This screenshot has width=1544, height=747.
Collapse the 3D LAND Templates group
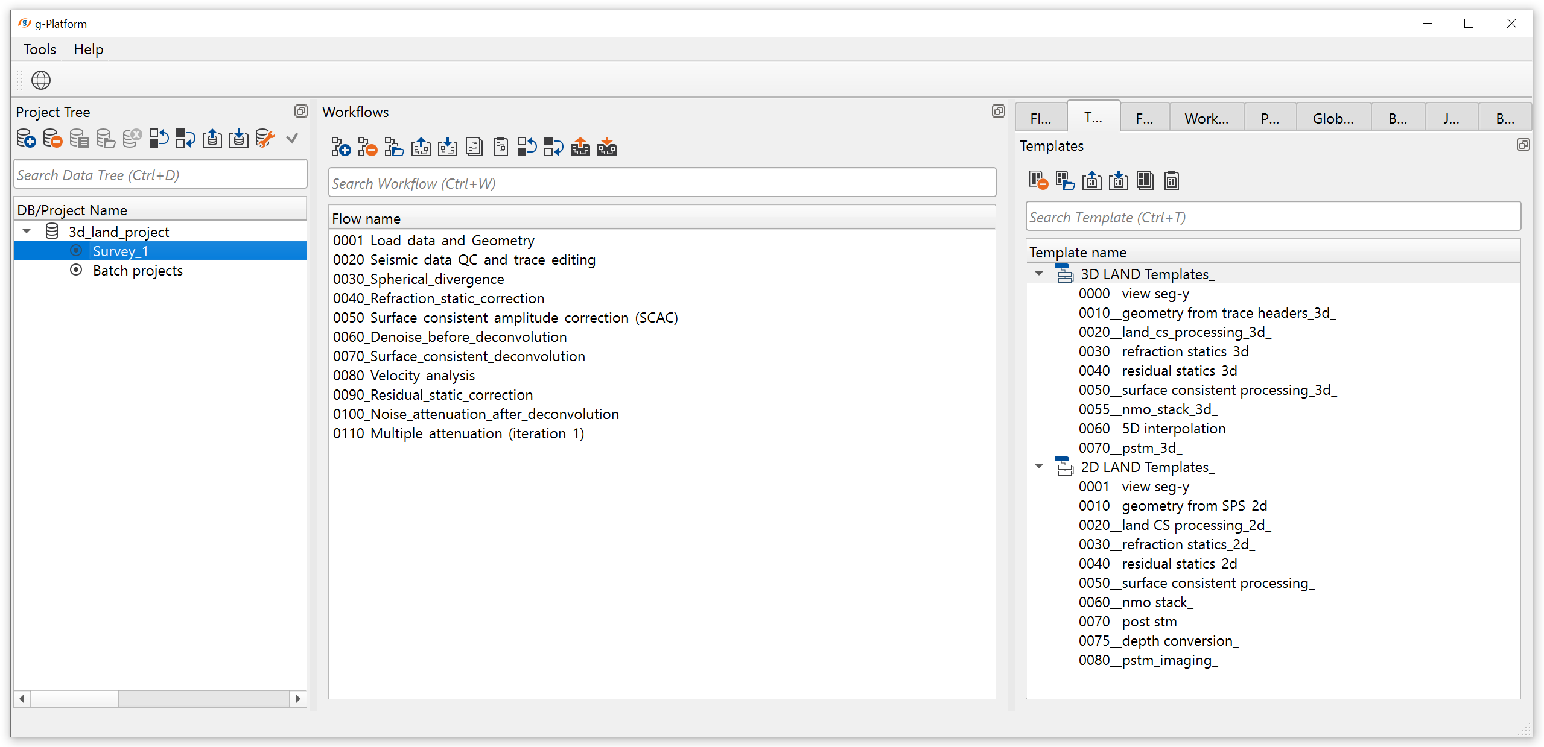click(x=1039, y=274)
